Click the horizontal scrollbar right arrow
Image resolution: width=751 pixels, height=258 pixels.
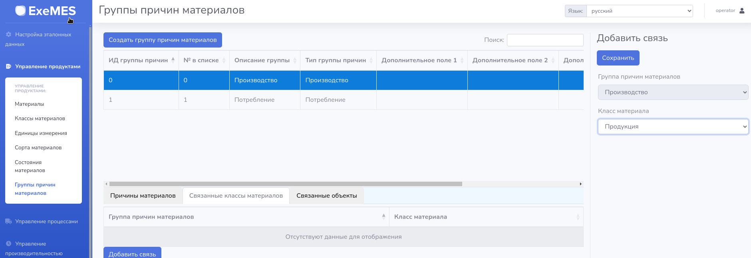(580, 184)
